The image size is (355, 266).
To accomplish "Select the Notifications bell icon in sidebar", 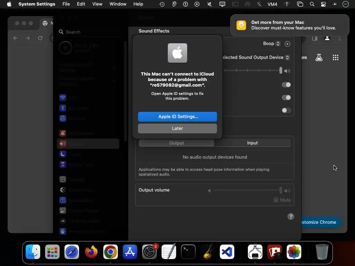I will click(63, 133).
